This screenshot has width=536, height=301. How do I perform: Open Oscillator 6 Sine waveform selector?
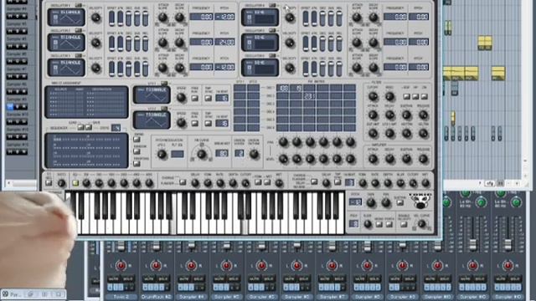[260, 67]
